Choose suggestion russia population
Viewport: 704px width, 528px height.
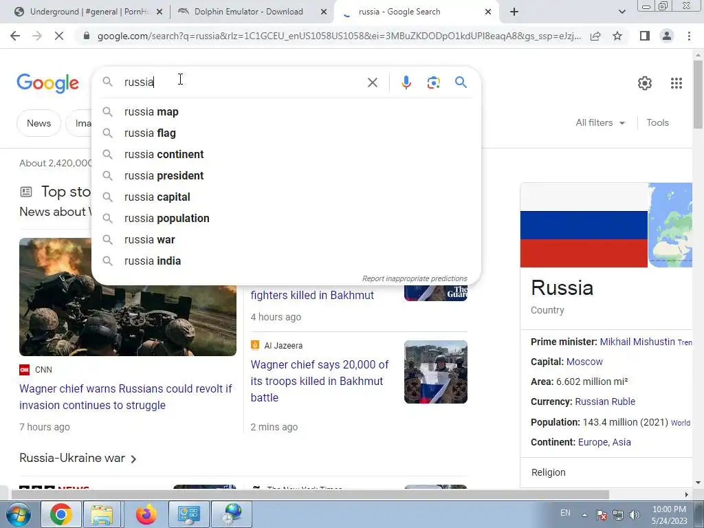coord(286,218)
